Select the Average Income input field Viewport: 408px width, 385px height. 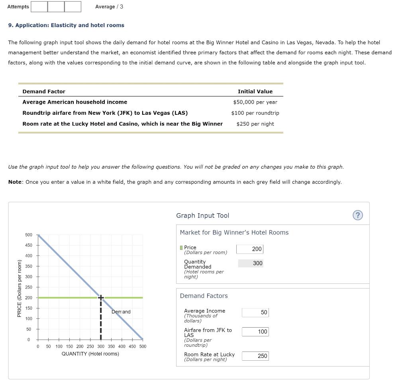tap(255, 312)
